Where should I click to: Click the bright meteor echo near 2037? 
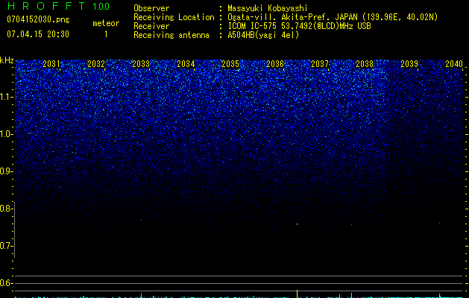tap(297, 224)
